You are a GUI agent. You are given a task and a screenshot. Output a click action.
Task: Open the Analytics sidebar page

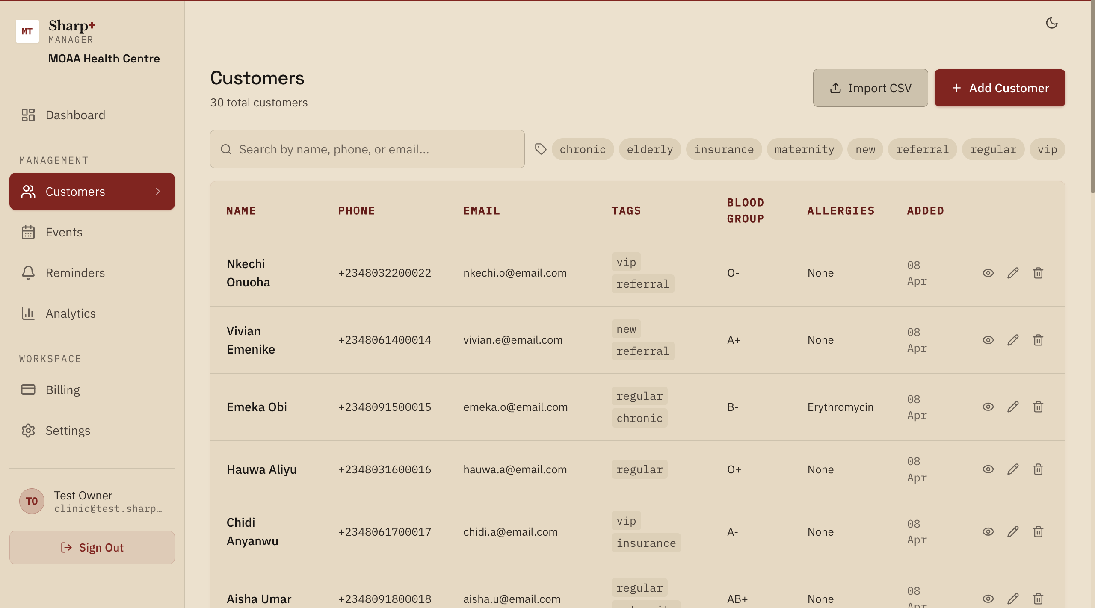point(71,313)
